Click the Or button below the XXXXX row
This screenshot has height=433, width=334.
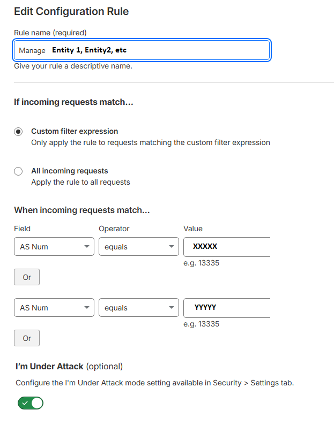(27, 277)
